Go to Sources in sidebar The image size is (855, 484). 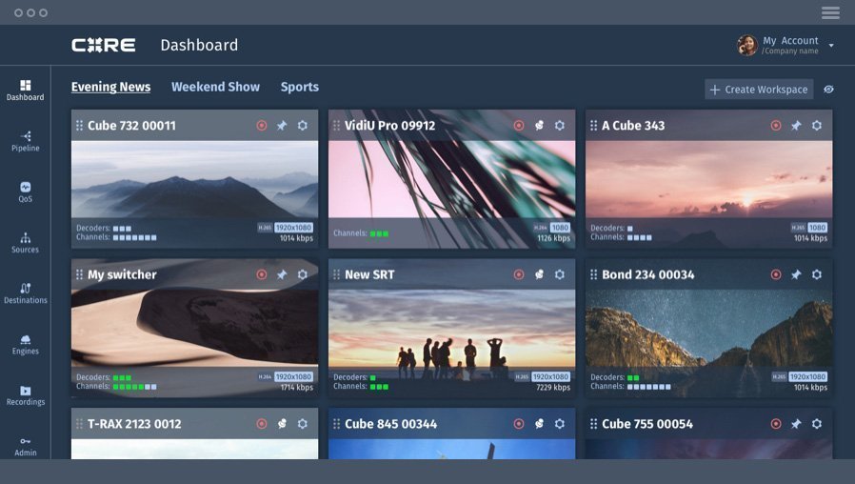point(25,243)
